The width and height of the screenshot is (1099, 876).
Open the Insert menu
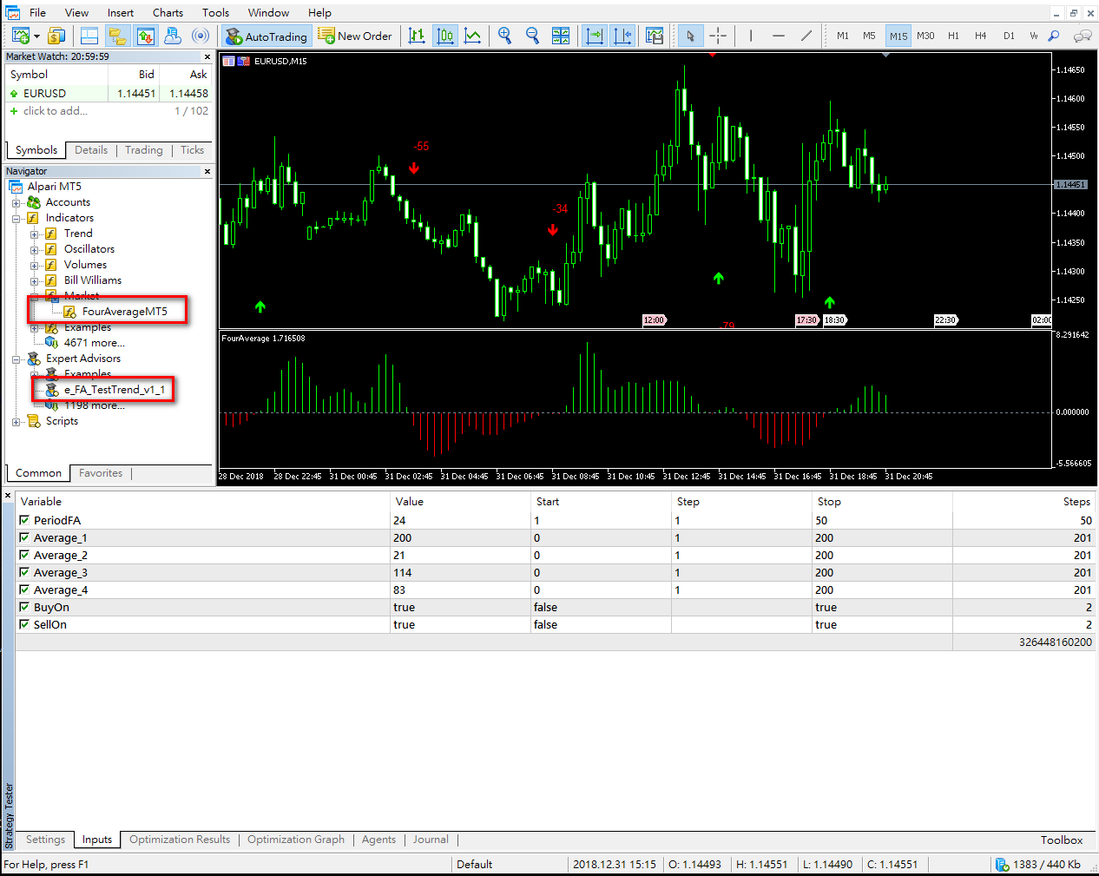[x=121, y=12]
